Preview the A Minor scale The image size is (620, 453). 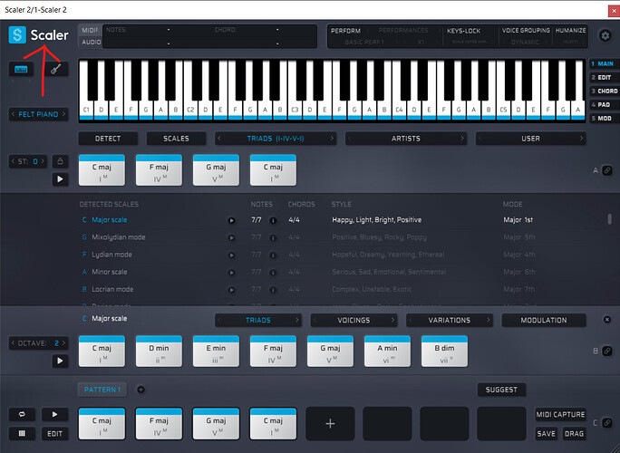[x=231, y=273]
